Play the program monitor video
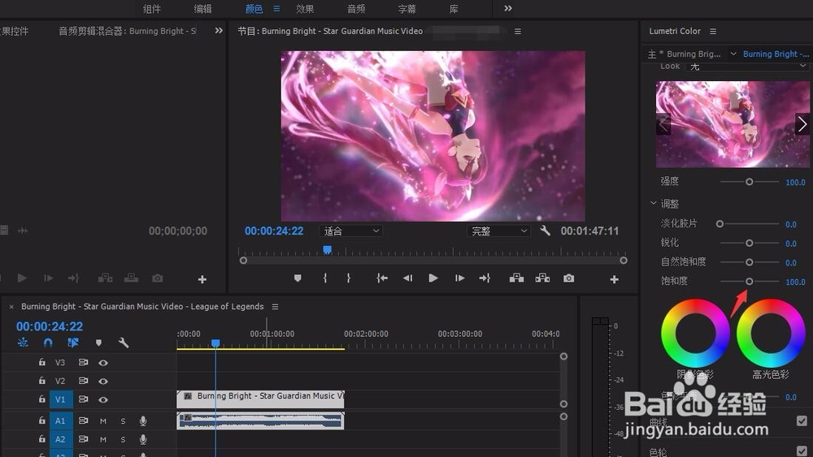 point(433,278)
